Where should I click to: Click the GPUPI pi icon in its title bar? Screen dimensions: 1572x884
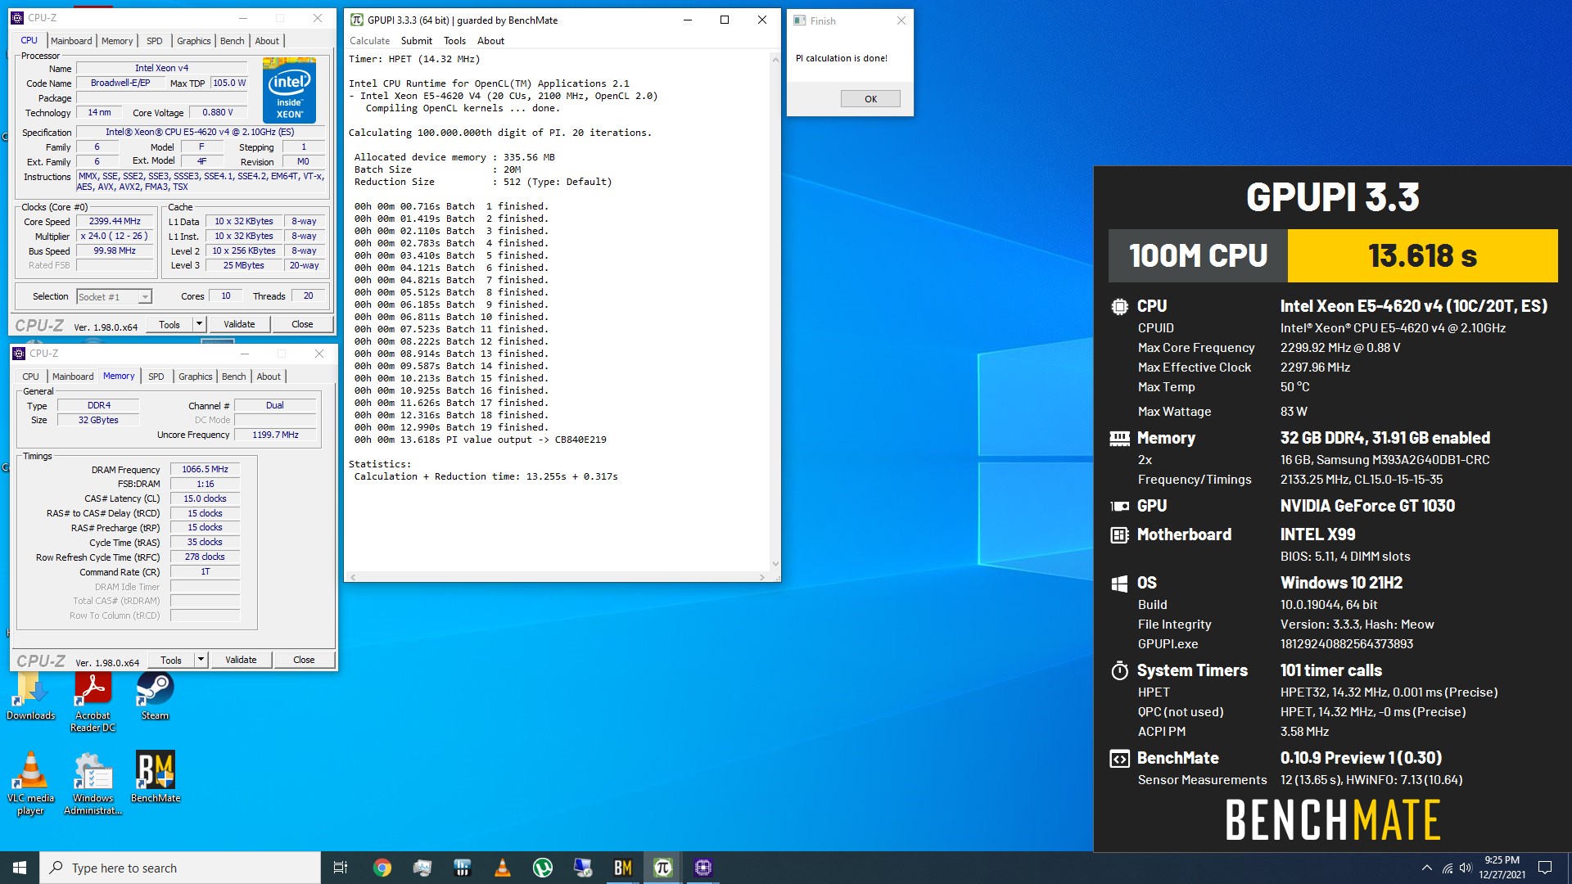[x=357, y=20]
